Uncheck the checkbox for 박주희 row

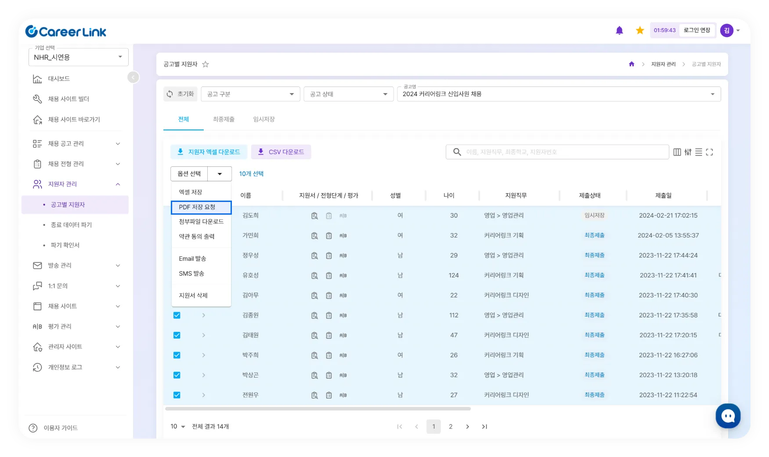pos(177,355)
